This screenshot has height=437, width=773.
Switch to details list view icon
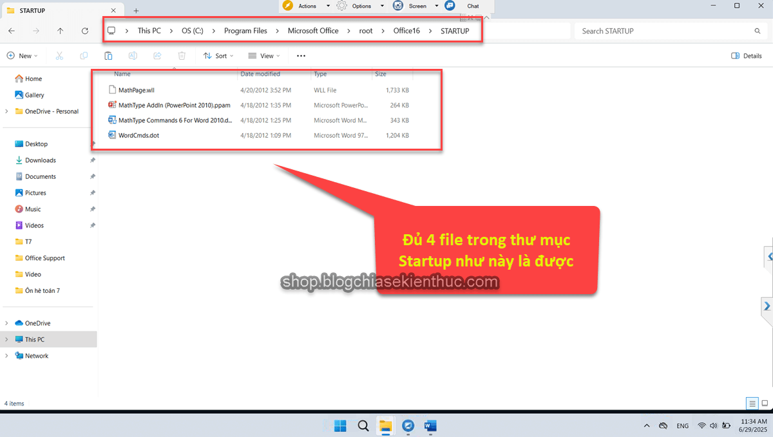(x=752, y=404)
